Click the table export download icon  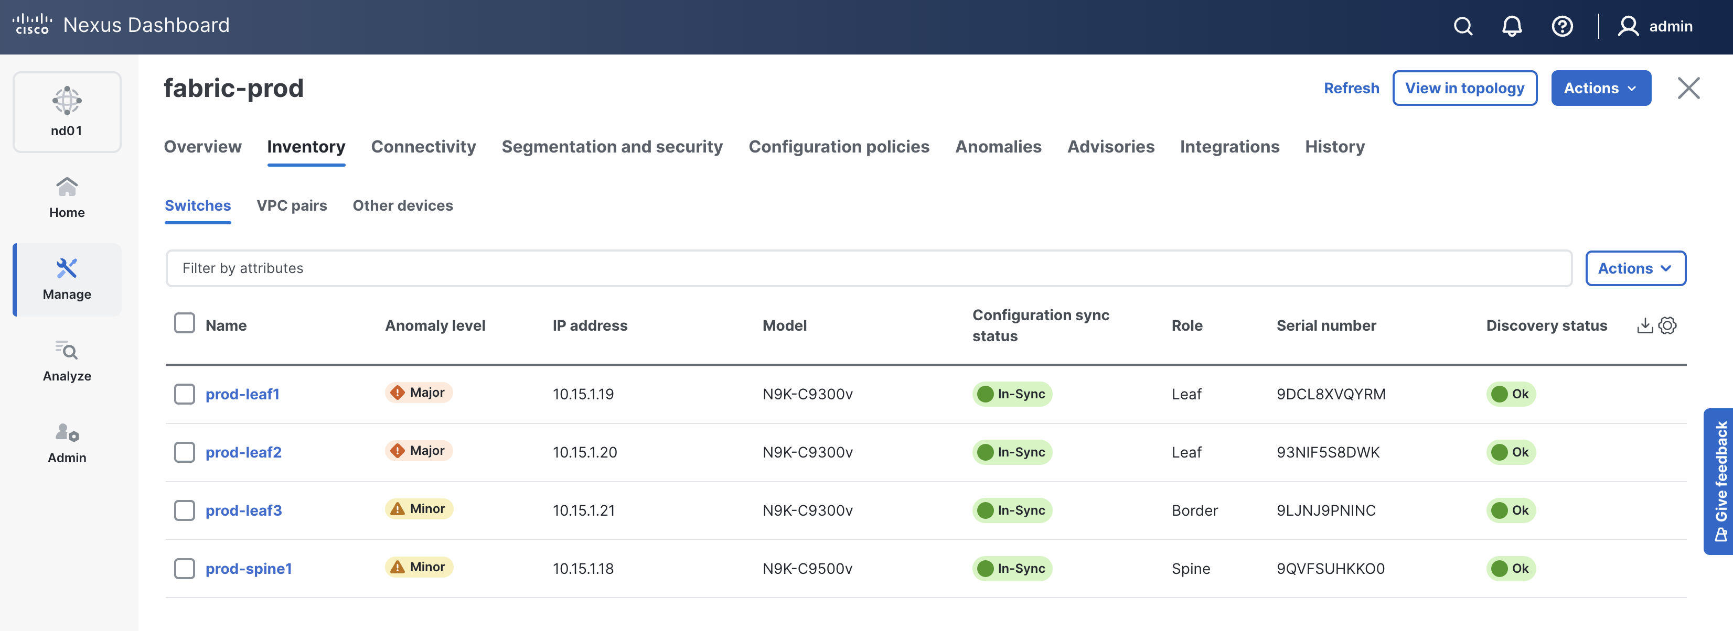1644,325
